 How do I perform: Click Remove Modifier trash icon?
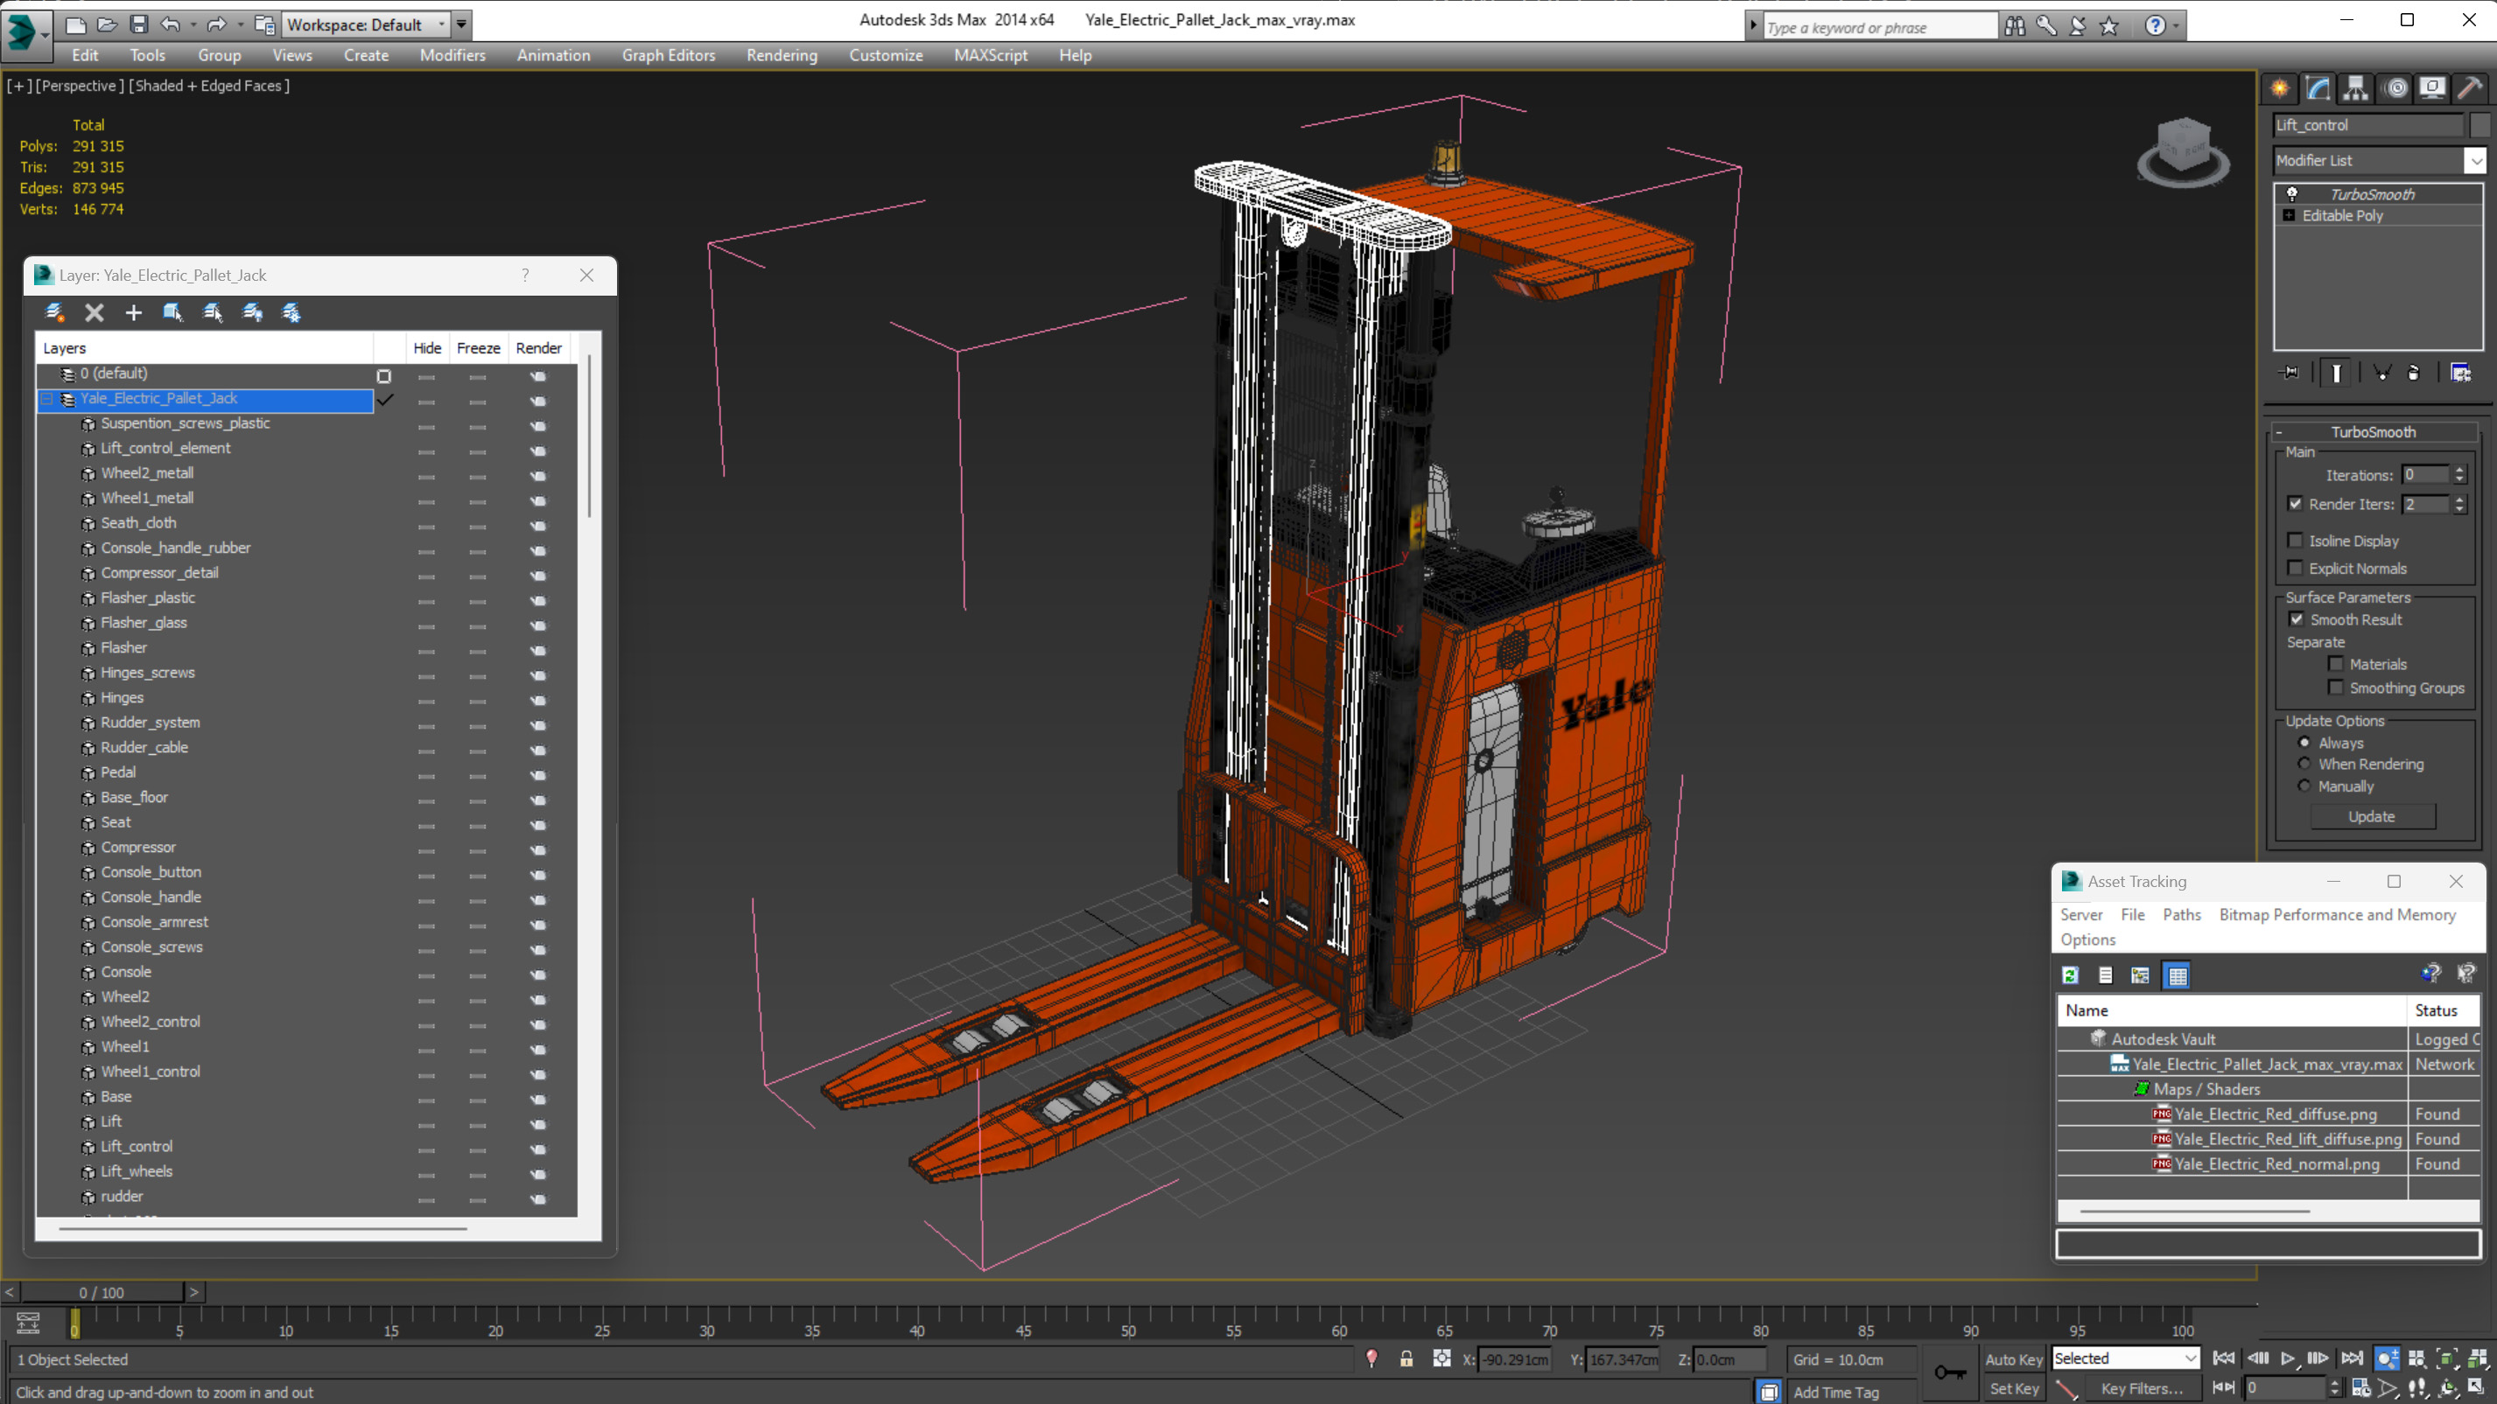click(2414, 372)
